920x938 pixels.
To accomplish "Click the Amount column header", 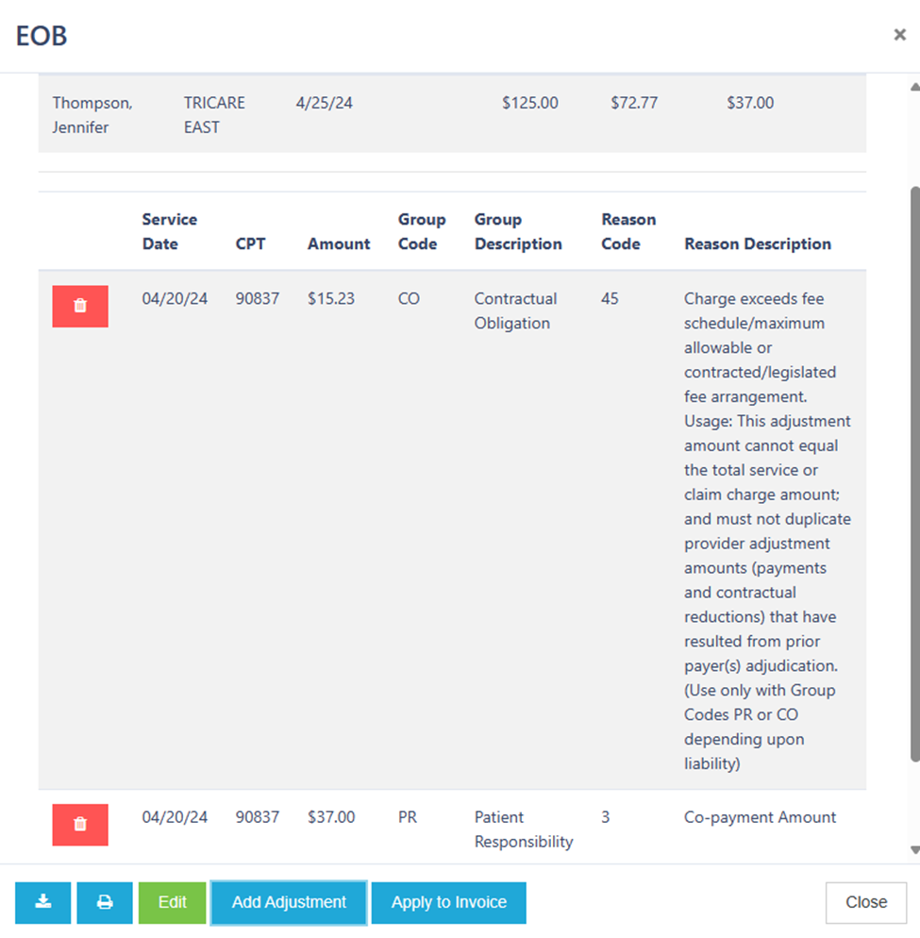I will [339, 243].
